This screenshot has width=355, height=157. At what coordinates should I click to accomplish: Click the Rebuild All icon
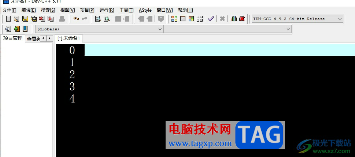point(200,19)
